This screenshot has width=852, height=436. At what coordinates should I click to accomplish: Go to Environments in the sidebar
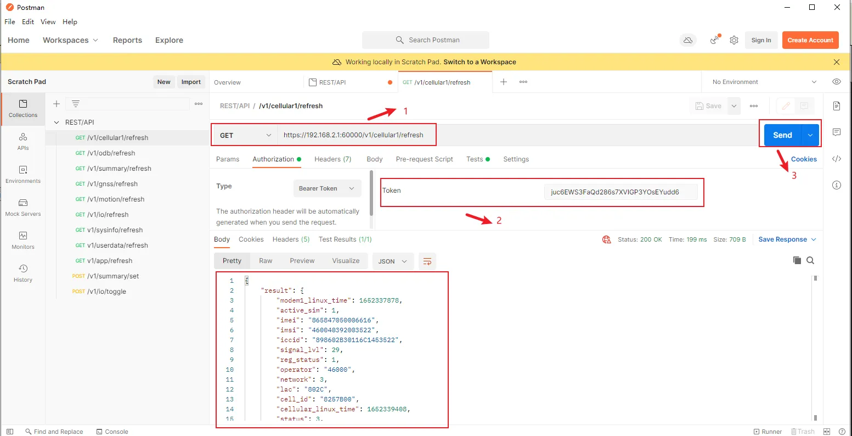click(23, 174)
